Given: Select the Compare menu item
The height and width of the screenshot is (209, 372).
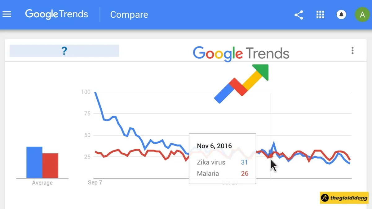Looking at the screenshot, I should (x=129, y=15).
